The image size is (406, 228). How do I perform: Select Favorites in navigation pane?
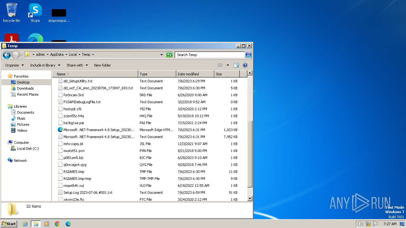click(x=21, y=76)
